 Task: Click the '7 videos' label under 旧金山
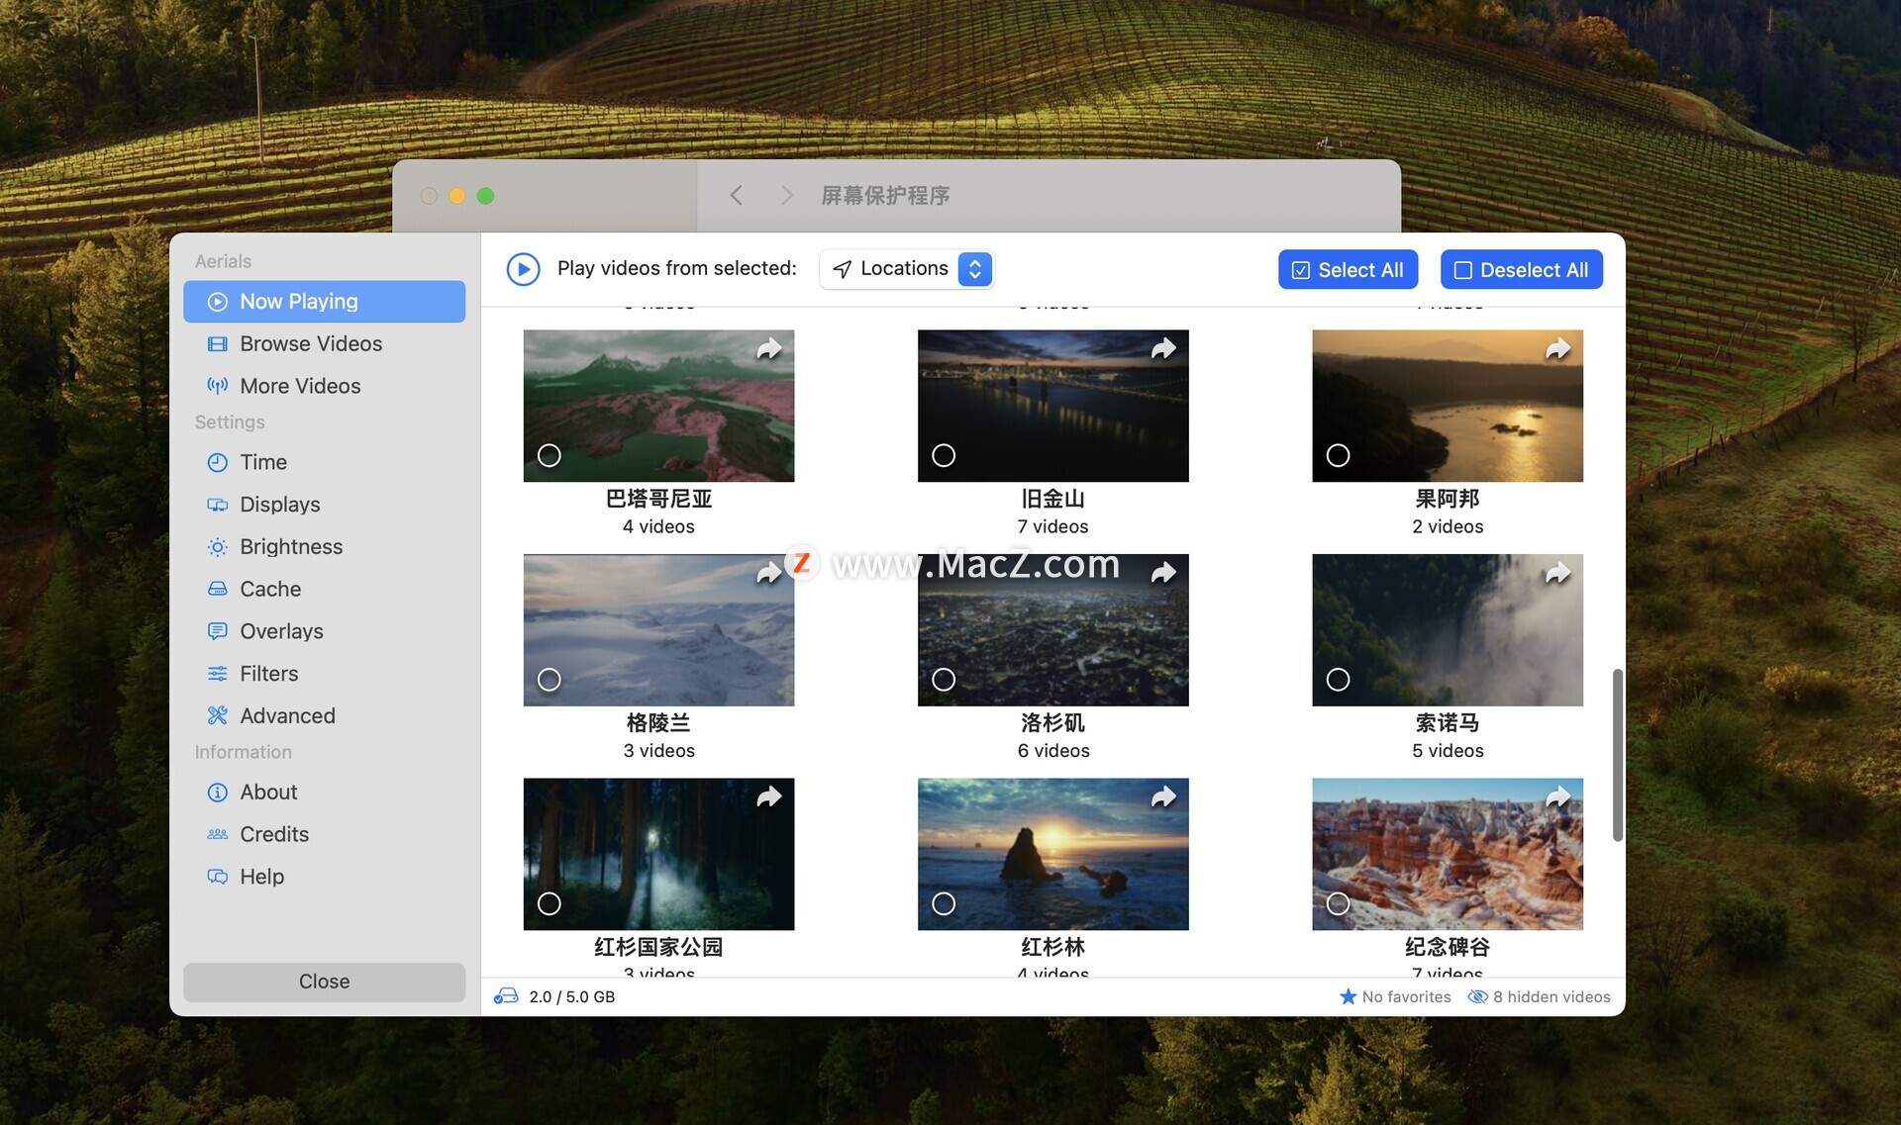click(x=1052, y=526)
